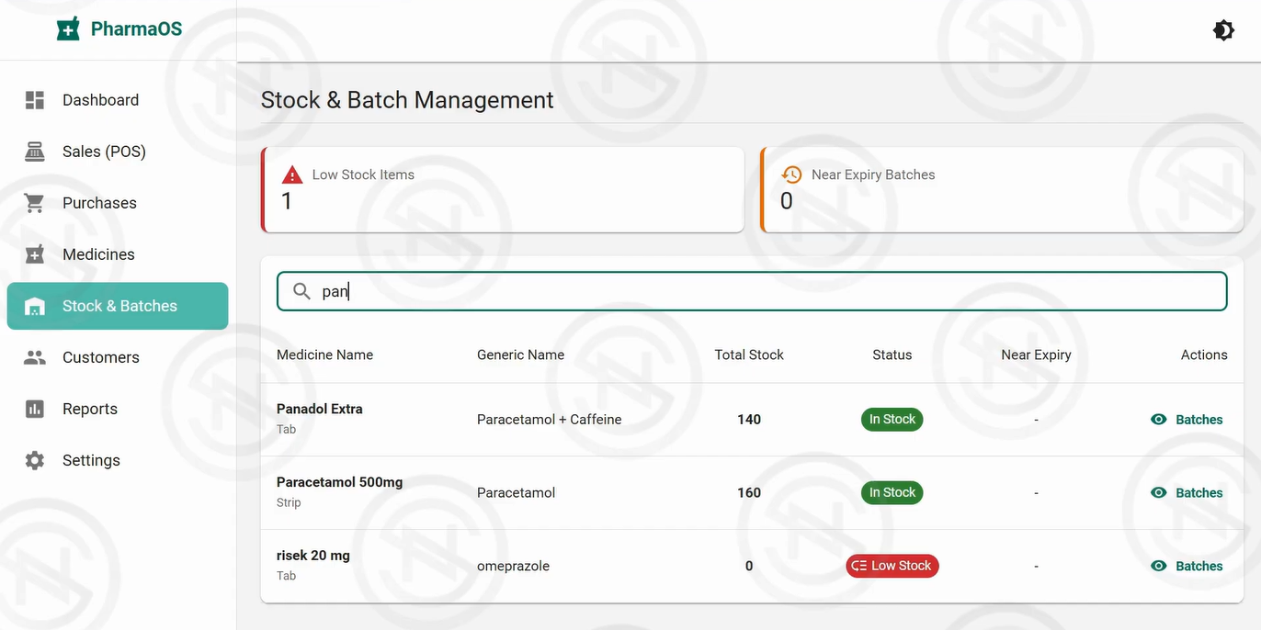Click the In Stock badge for Paracetamol 500mg

pos(892,492)
